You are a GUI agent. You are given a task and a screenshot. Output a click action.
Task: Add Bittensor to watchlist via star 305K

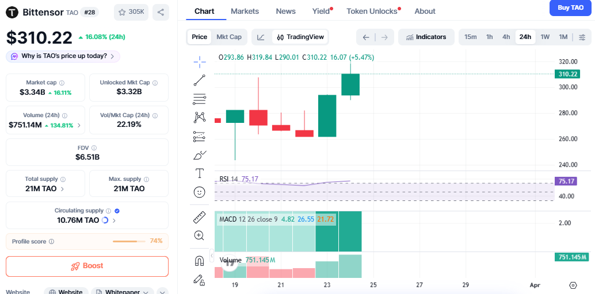(x=131, y=11)
